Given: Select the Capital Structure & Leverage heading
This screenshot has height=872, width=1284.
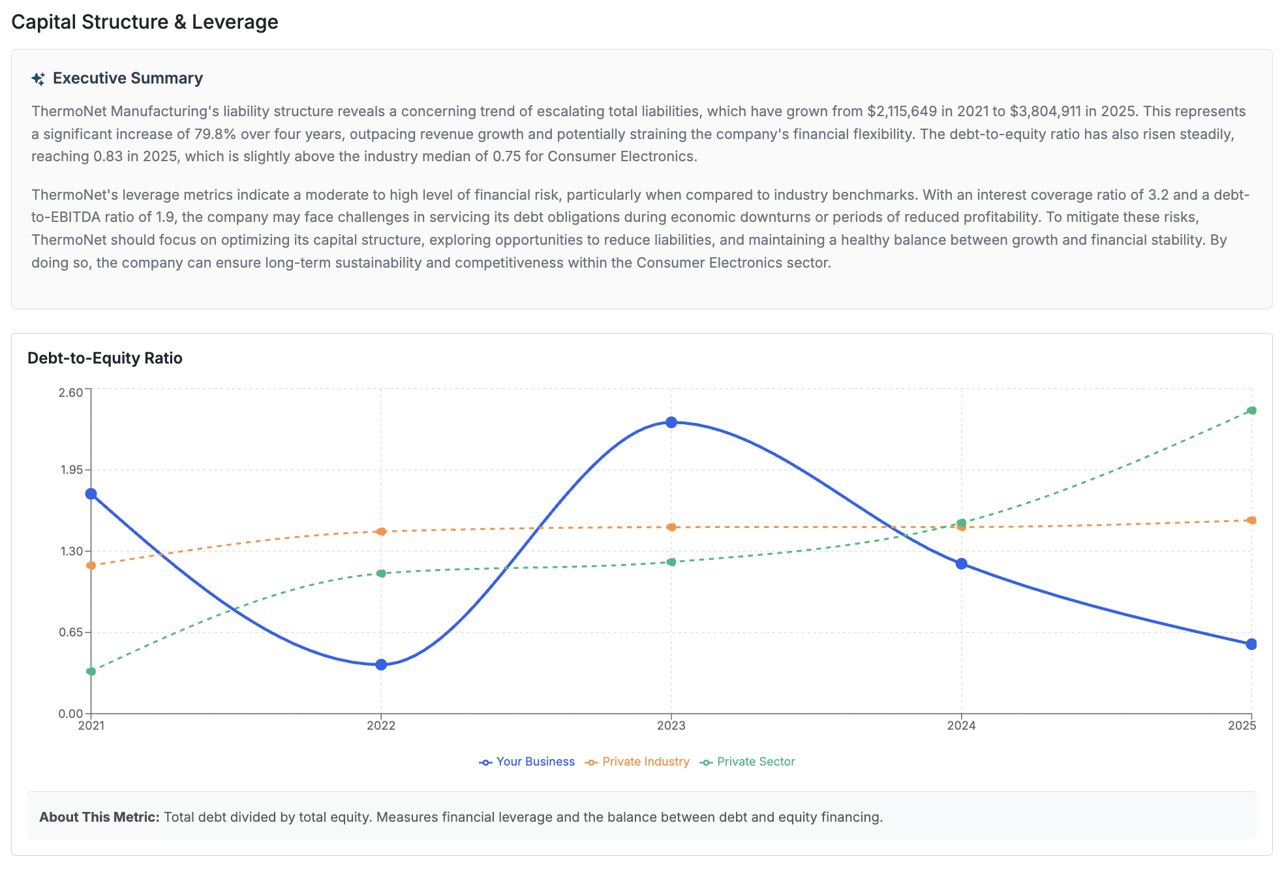Looking at the screenshot, I should pos(145,22).
